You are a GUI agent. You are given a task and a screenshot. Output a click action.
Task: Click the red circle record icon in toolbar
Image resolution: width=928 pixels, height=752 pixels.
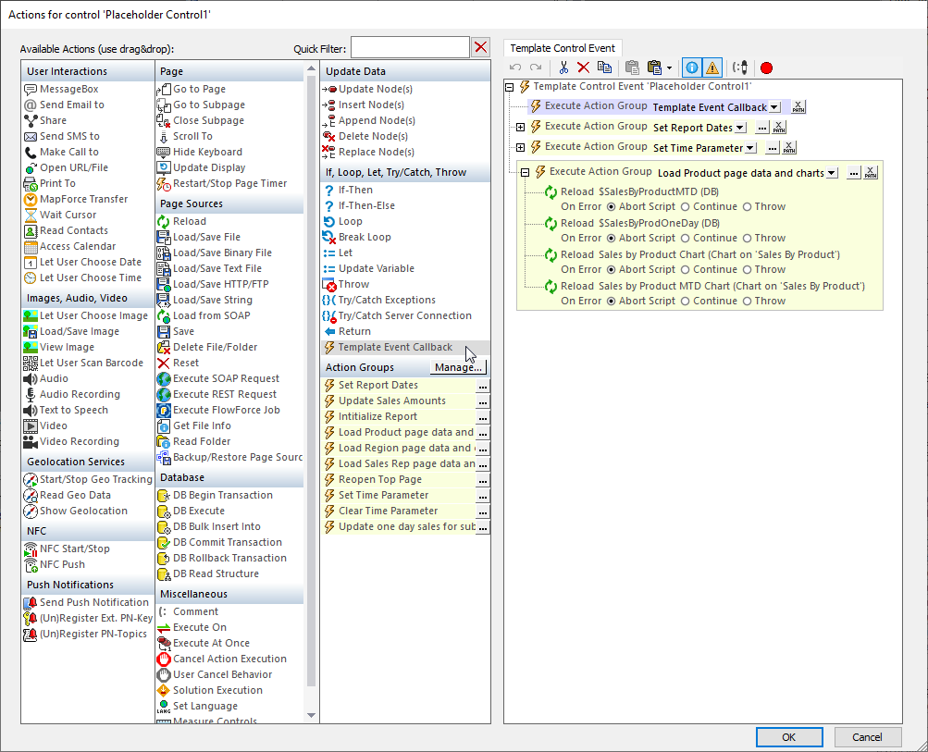point(766,68)
